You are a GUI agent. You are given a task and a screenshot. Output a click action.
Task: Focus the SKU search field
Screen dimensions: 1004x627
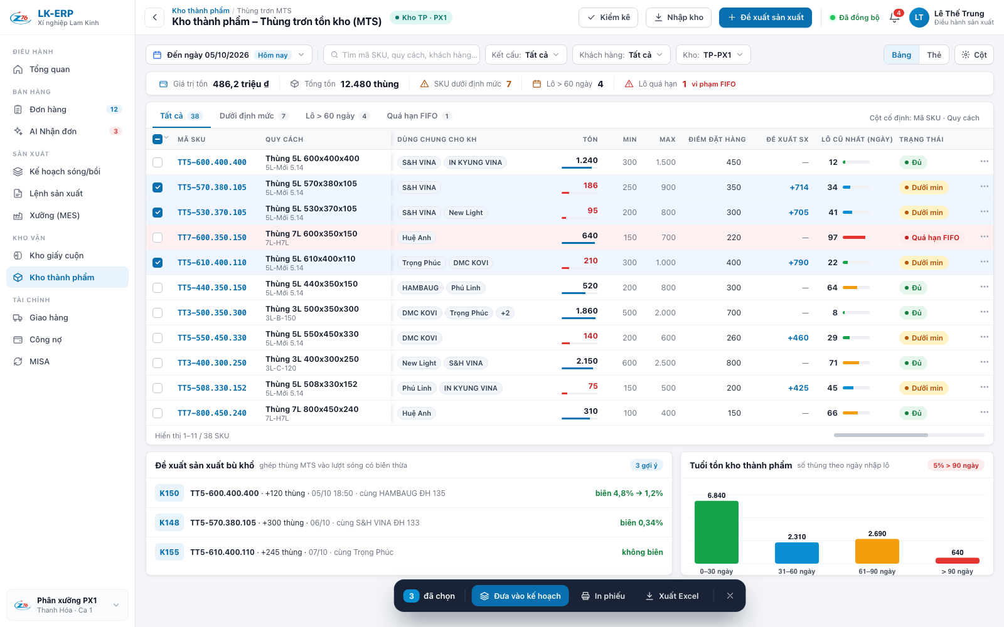(402, 55)
